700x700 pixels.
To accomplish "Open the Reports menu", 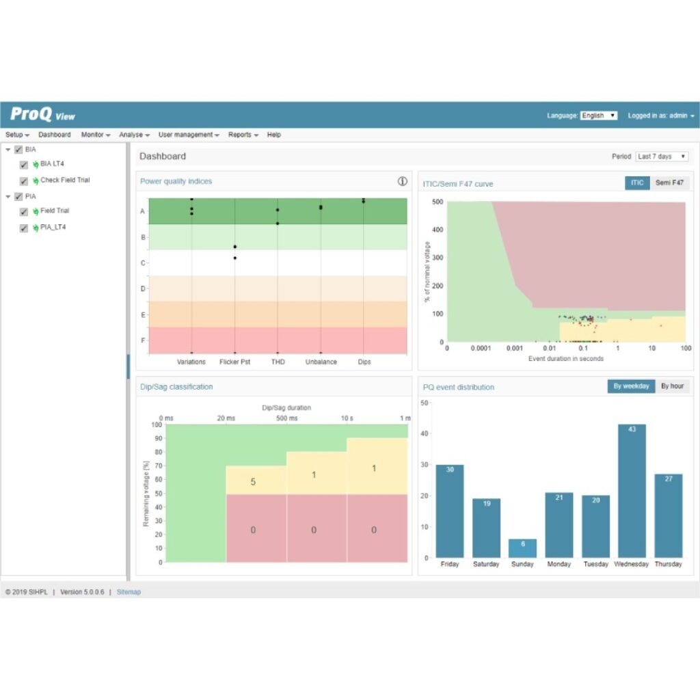I will (x=243, y=135).
